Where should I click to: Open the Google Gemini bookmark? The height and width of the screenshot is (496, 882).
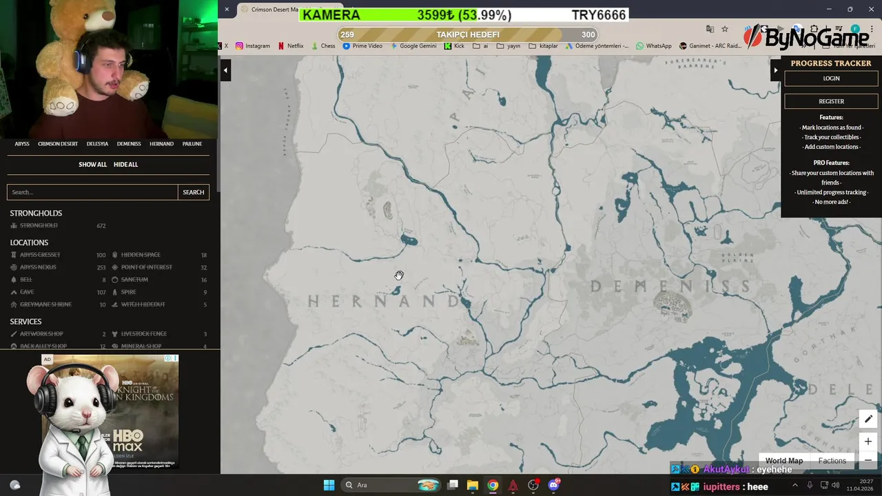tap(413, 46)
